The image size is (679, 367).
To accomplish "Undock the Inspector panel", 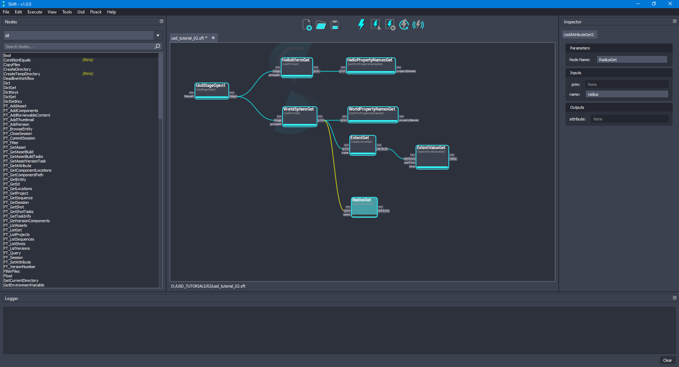I will click(x=674, y=21).
